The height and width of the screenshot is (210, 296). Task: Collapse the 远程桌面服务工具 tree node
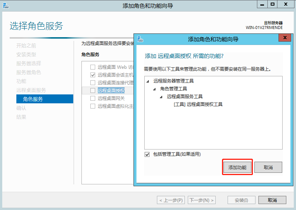pos(161,97)
